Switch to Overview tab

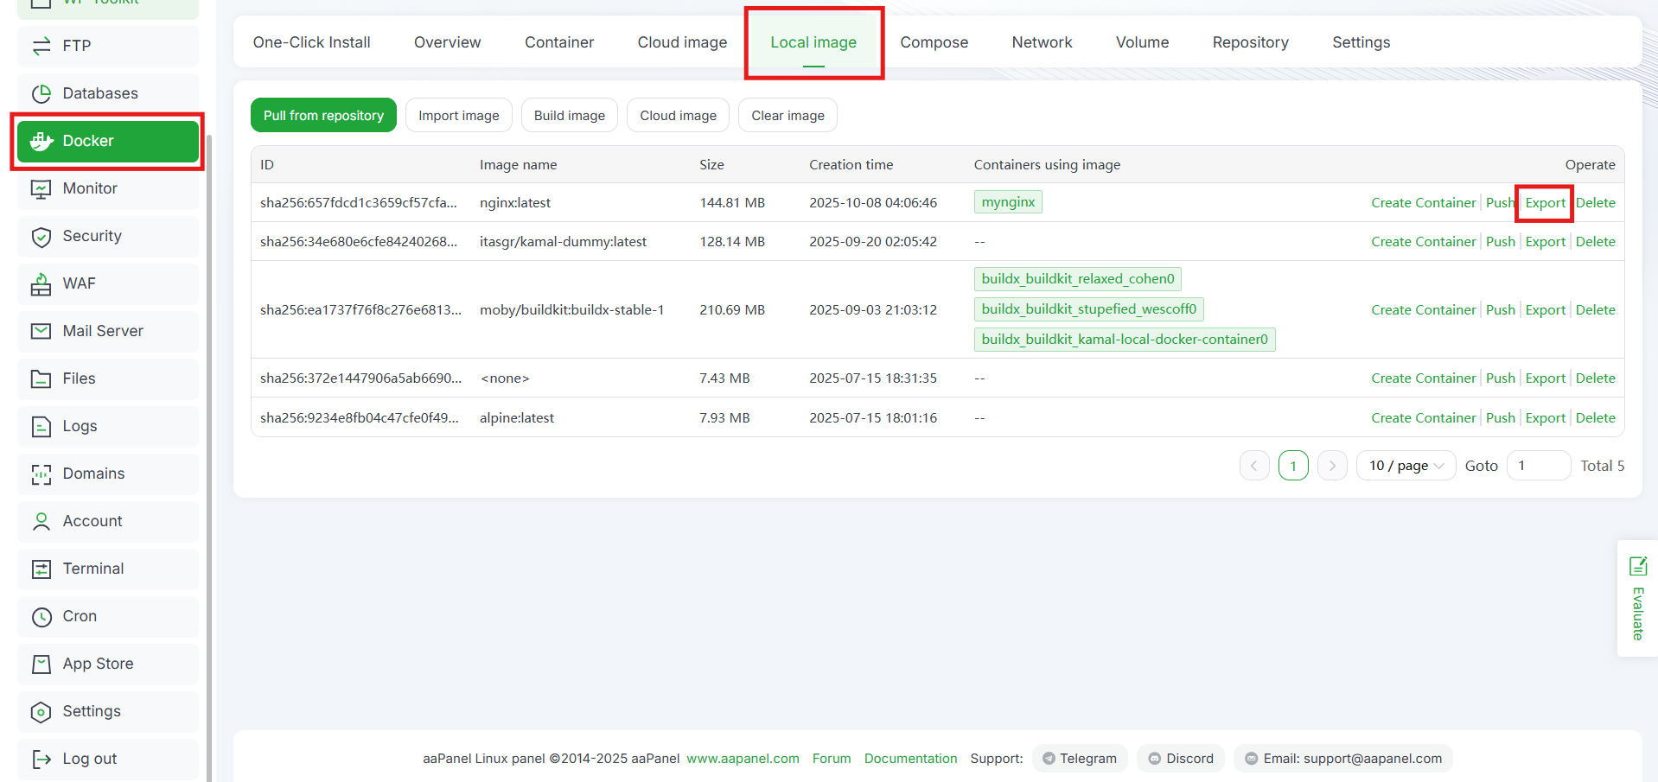tap(448, 42)
